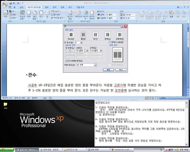190x152 pixels.
Task: Click the aaa folder on desktop
Action: pyautogui.click(x=5, y=105)
